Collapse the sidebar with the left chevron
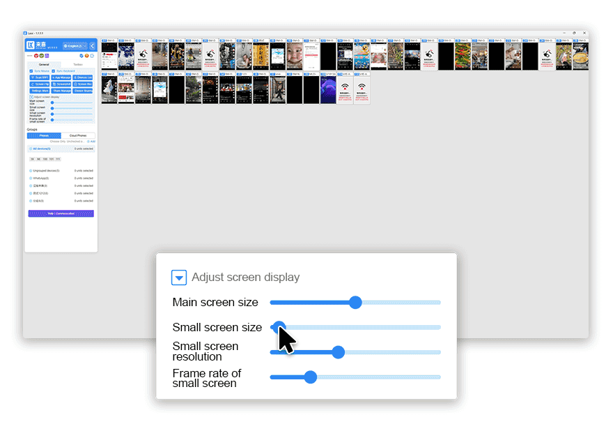Image resolution: width=613 pixels, height=424 pixels. click(92, 46)
